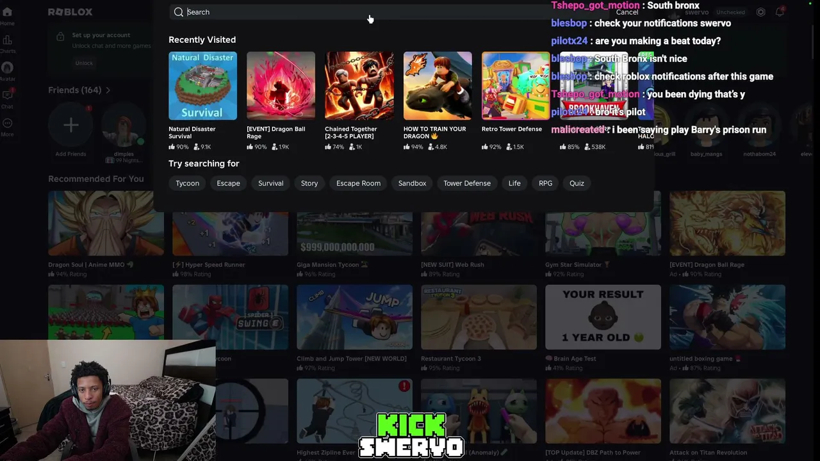
Task: Open the Attack on Titan Revolution thumbnail
Action: [727, 411]
